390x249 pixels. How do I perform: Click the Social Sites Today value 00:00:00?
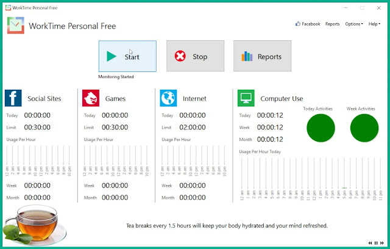pos(37,115)
